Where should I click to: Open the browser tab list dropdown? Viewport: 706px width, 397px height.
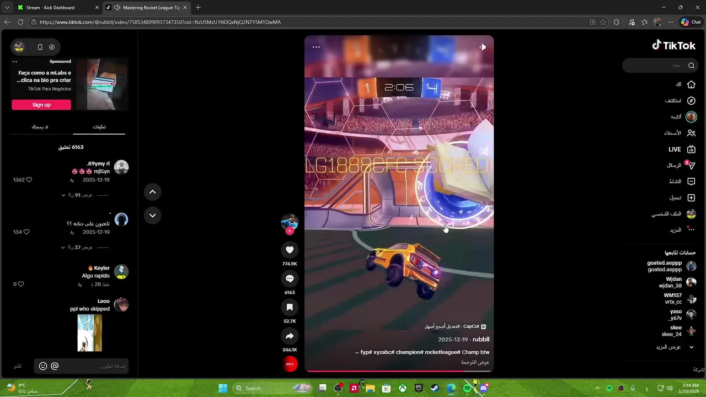[7, 7]
